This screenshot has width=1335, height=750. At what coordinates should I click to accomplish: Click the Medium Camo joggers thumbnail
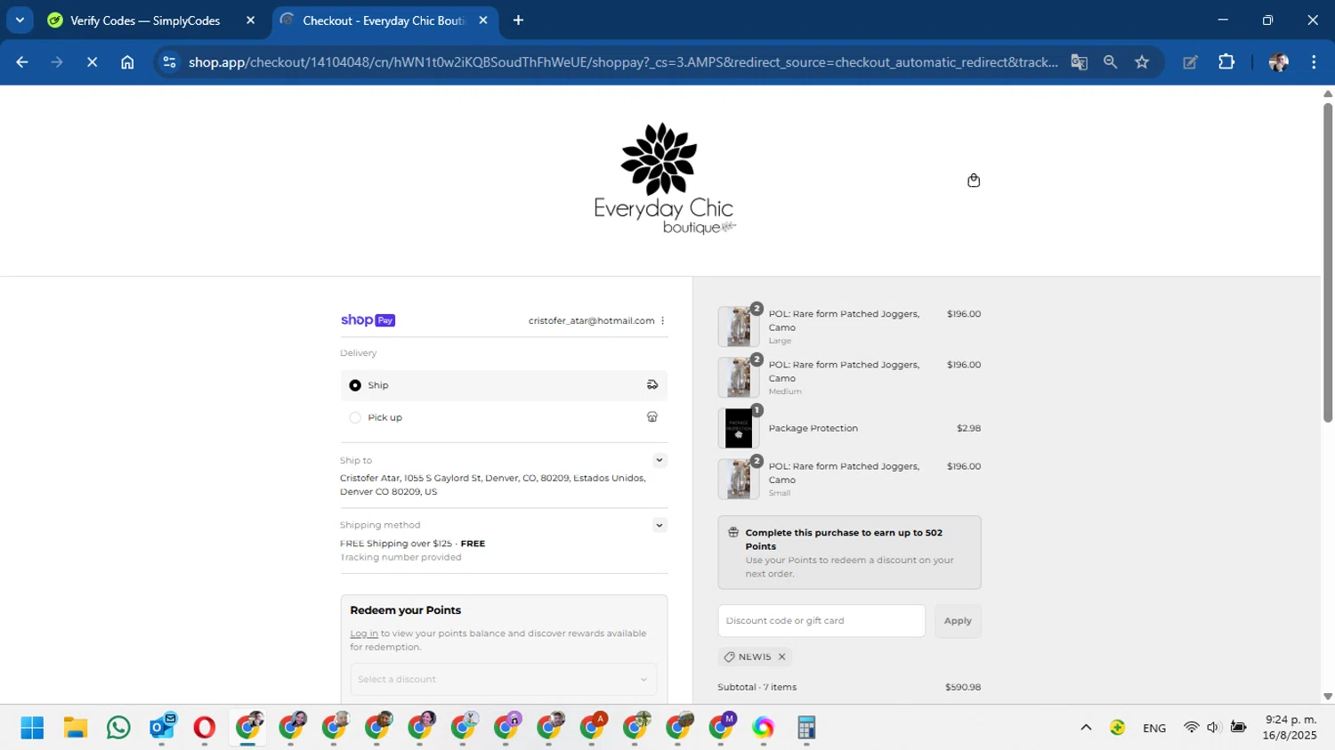point(739,377)
